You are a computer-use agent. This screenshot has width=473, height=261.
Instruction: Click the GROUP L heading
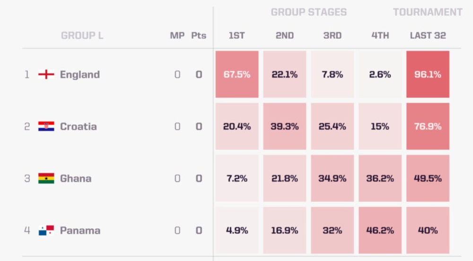click(82, 35)
